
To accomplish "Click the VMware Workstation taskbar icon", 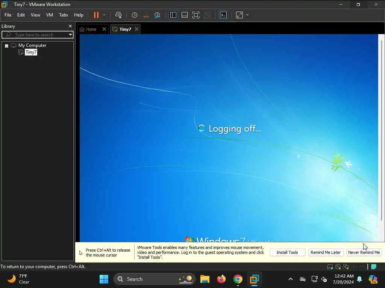I will pos(255,279).
